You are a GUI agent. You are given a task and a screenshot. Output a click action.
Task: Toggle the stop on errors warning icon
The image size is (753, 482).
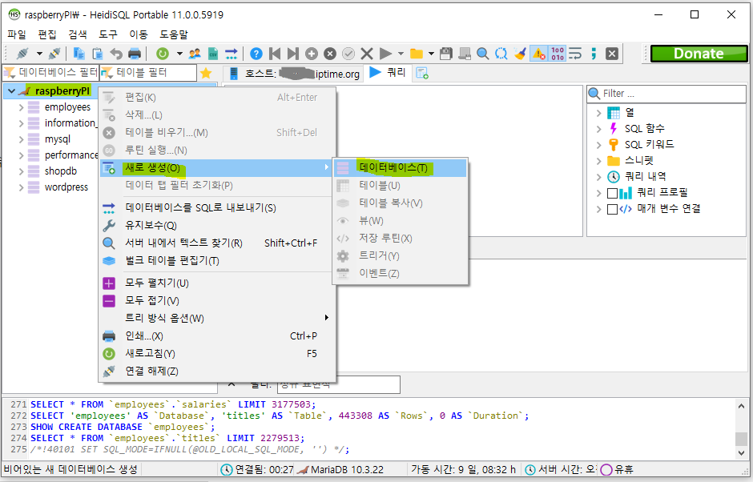(539, 54)
